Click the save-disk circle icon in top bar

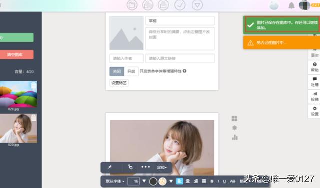coord(163,5)
